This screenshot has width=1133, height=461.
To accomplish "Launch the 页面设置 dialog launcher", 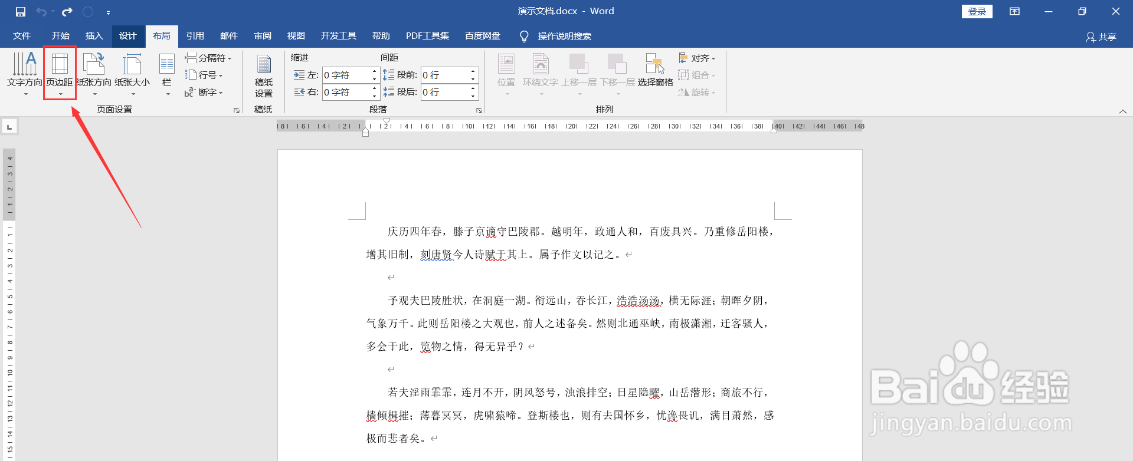I will click(237, 110).
